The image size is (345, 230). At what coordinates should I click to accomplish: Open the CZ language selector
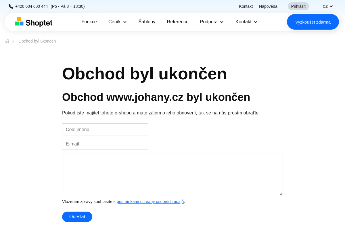coord(327,6)
